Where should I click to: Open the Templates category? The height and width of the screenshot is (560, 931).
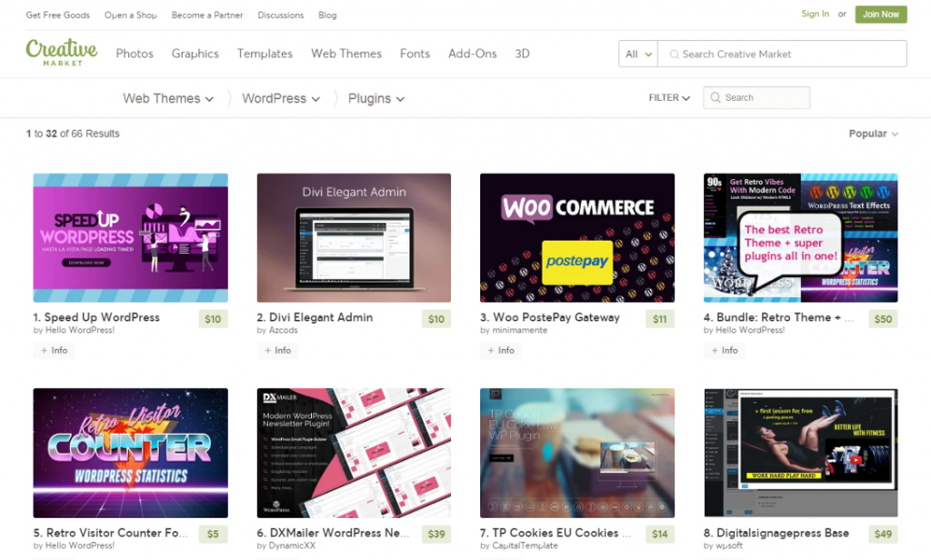point(265,54)
